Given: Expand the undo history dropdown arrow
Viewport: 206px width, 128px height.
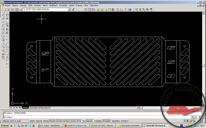Looking at the screenshot, I should coord(77,9).
